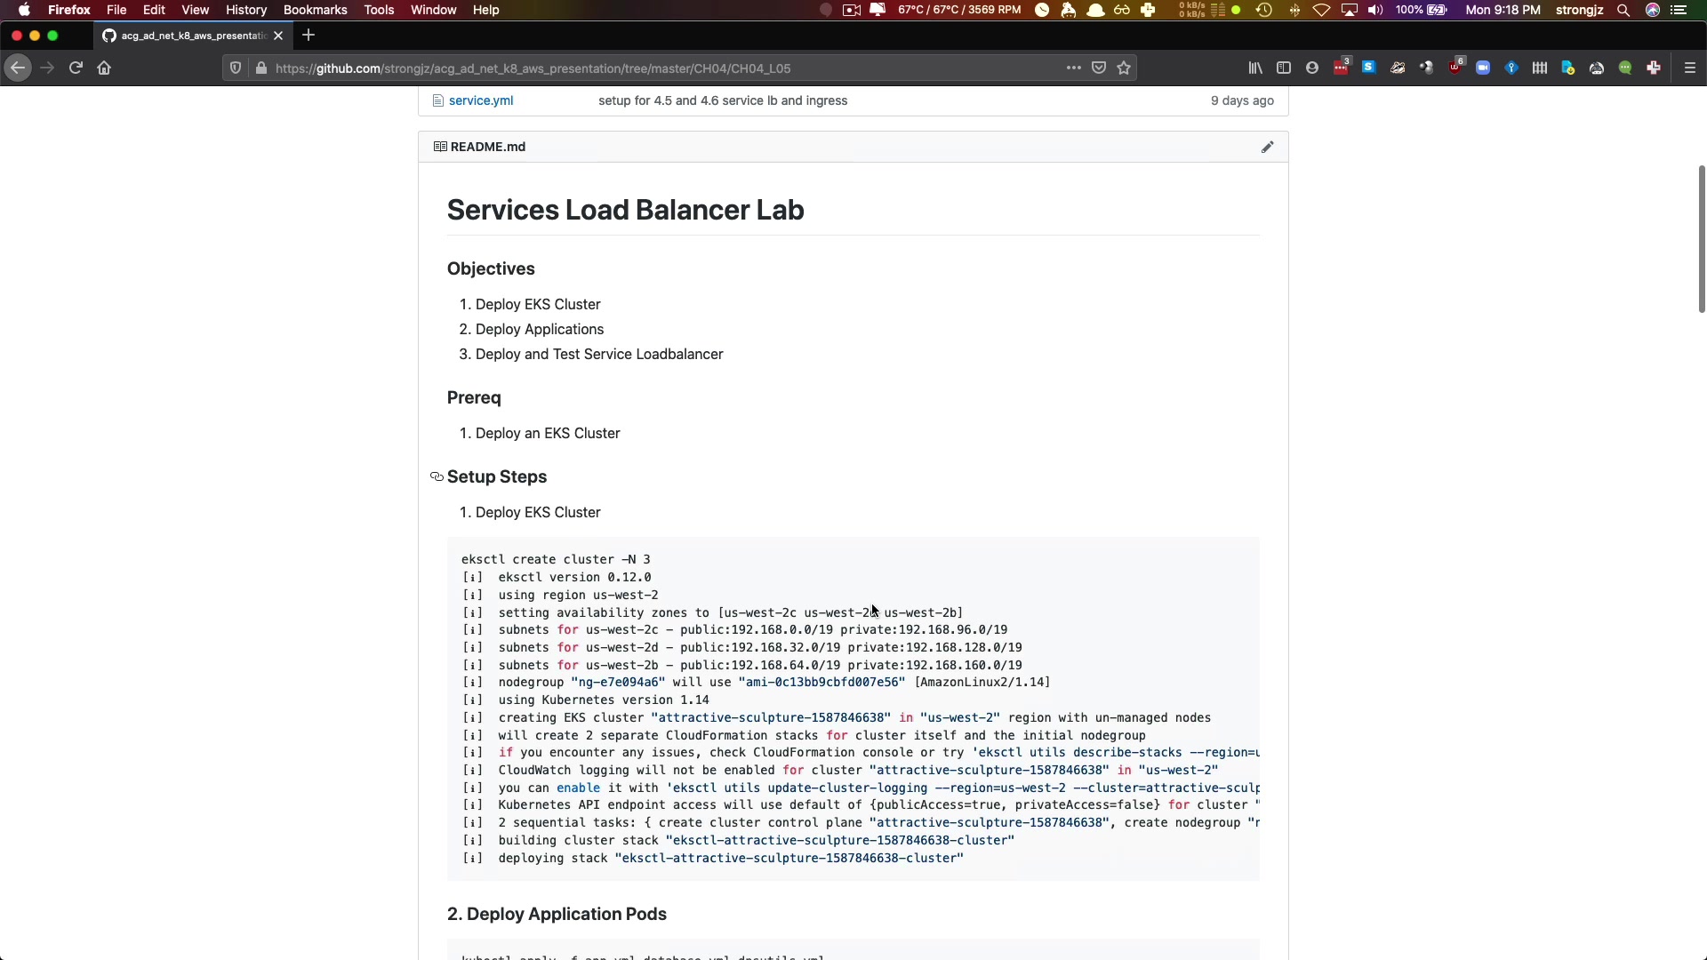Reload the current page
The width and height of the screenshot is (1707, 960).
76,68
